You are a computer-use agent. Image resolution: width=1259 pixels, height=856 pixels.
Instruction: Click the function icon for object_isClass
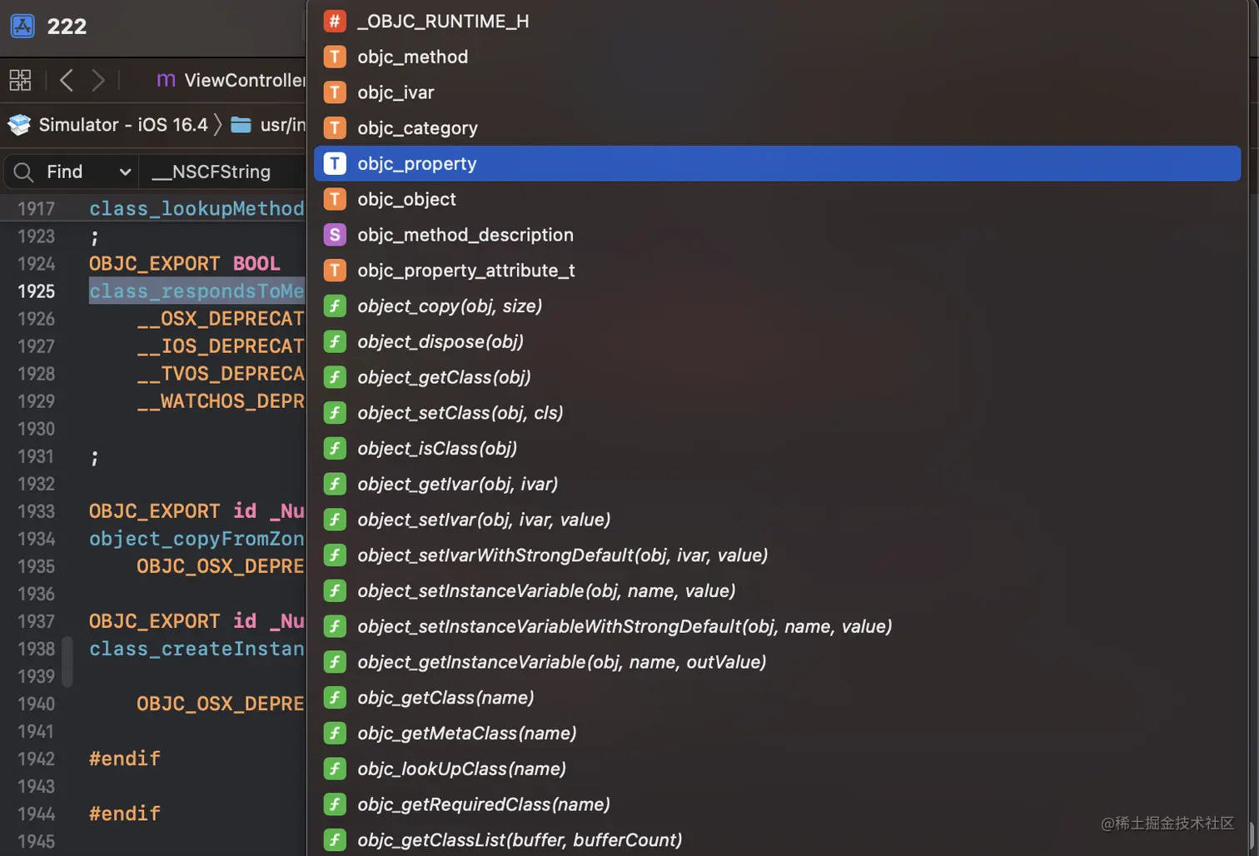point(335,448)
